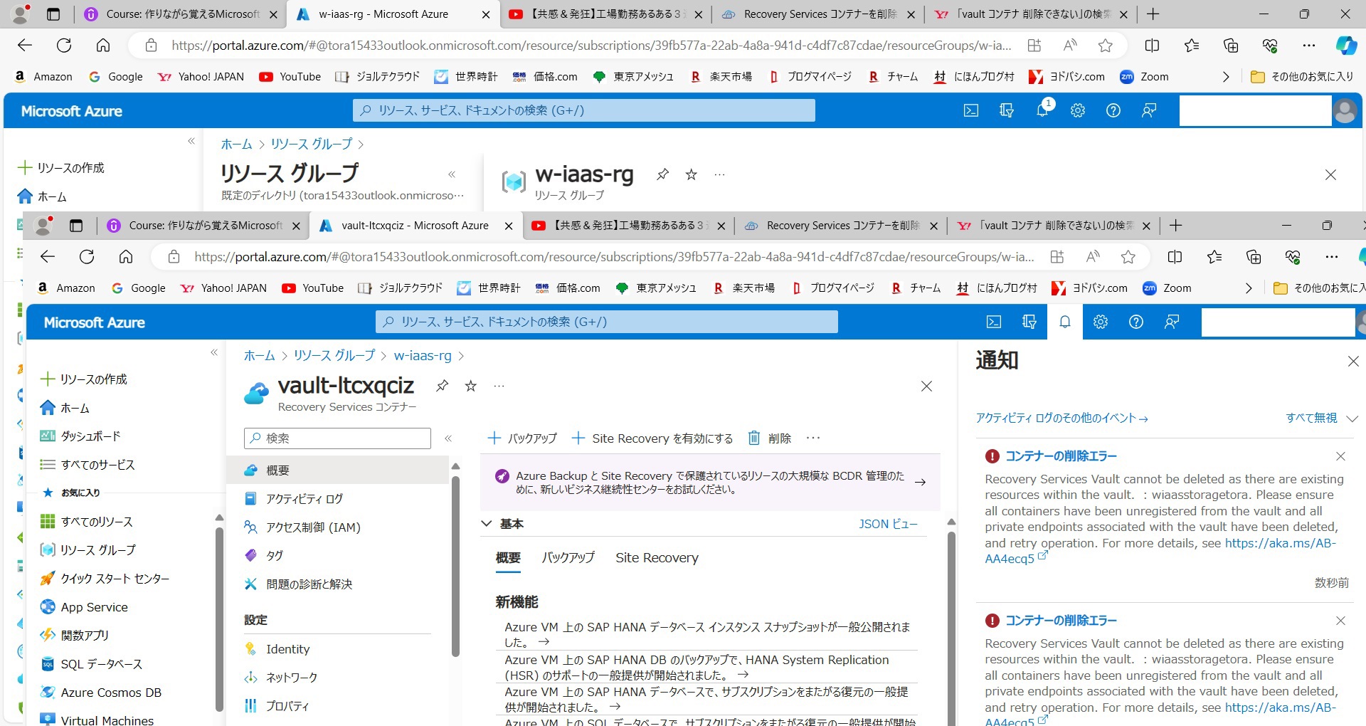Dismiss the first コンテナーの削除エラー notification
This screenshot has width=1366, height=726.
(x=1340, y=456)
